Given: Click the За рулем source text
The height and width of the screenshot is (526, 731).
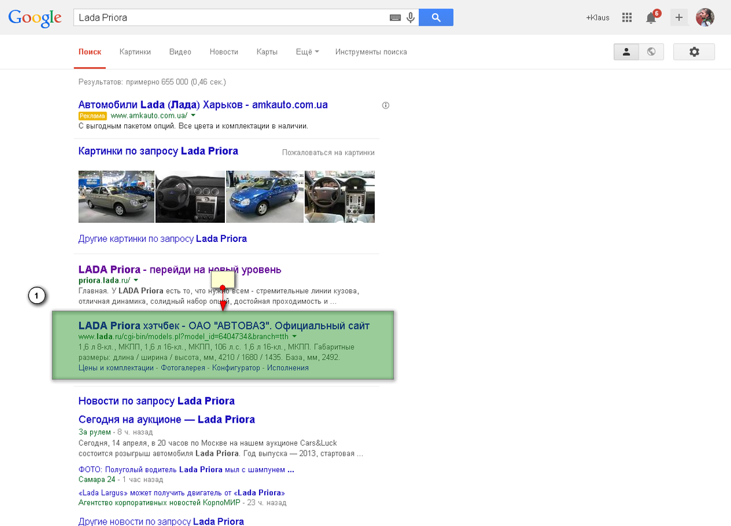Looking at the screenshot, I should coord(95,432).
